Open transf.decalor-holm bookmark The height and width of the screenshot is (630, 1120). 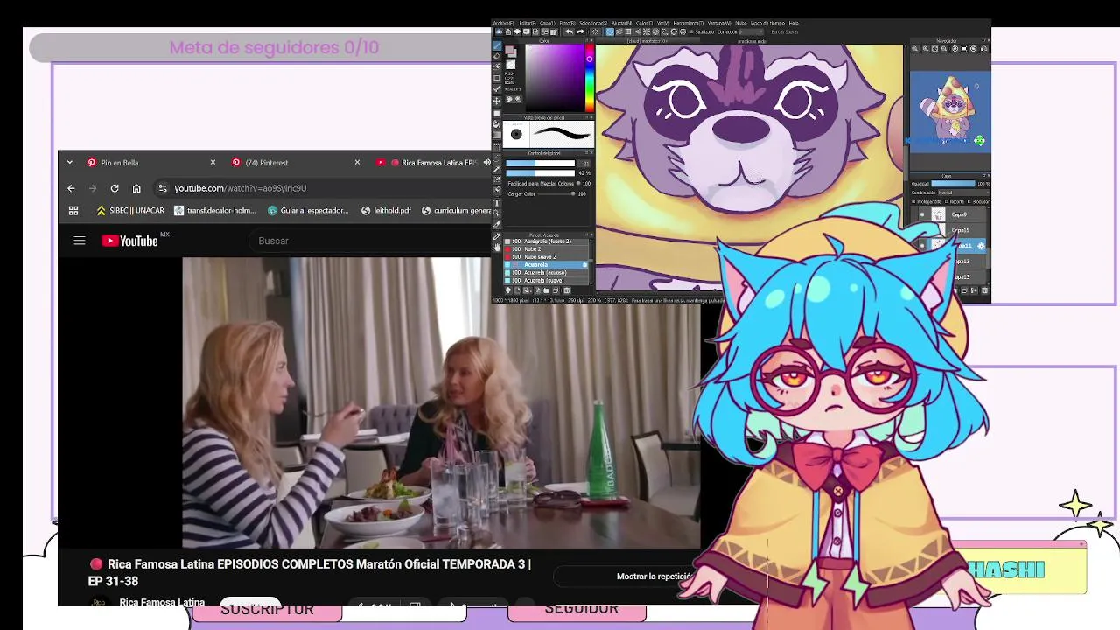click(x=214, y=210)
